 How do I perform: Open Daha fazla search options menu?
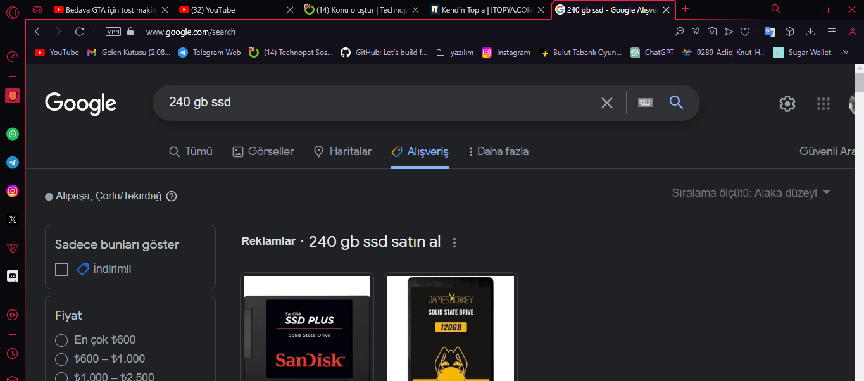click(498, 152)
